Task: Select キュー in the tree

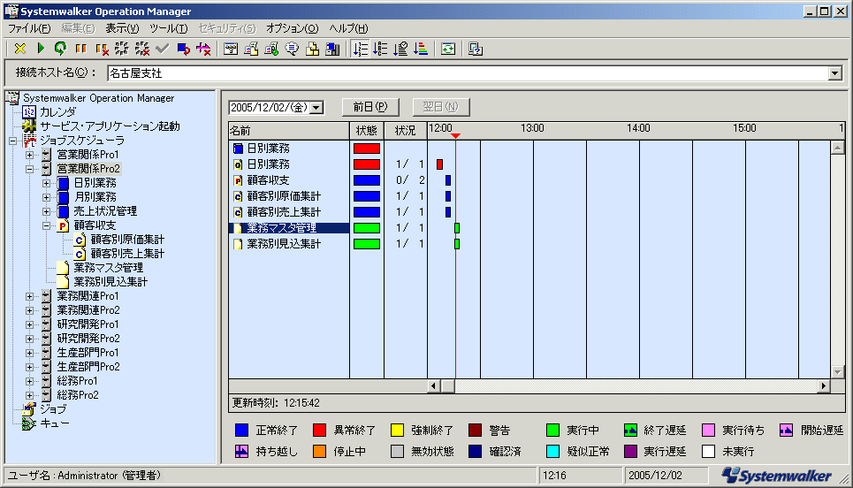Action: [55, 423]
